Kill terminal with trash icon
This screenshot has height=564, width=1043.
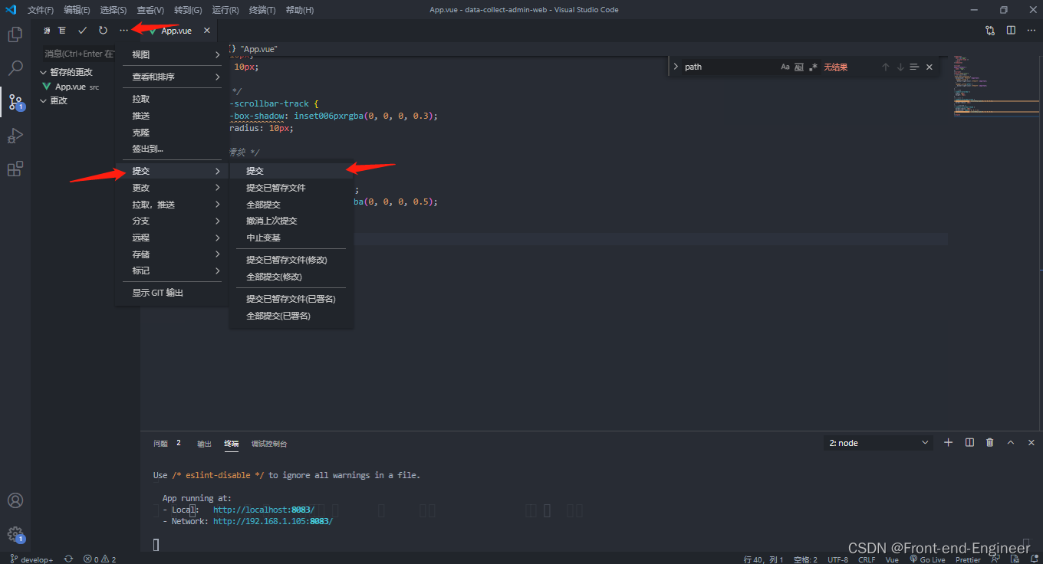tap(989, 443)
